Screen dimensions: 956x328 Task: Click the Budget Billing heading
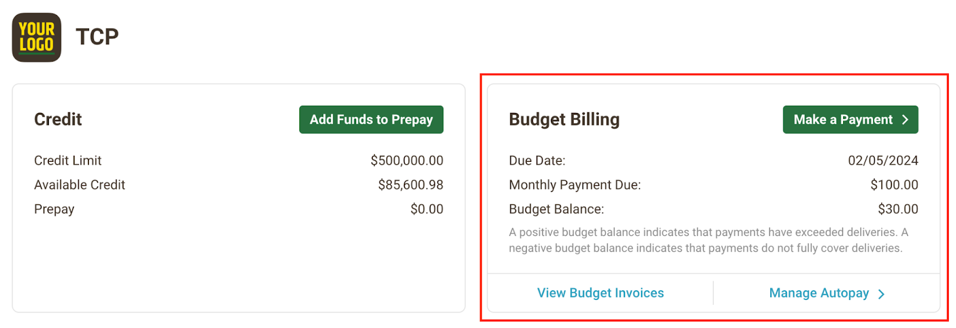[564, 119]
